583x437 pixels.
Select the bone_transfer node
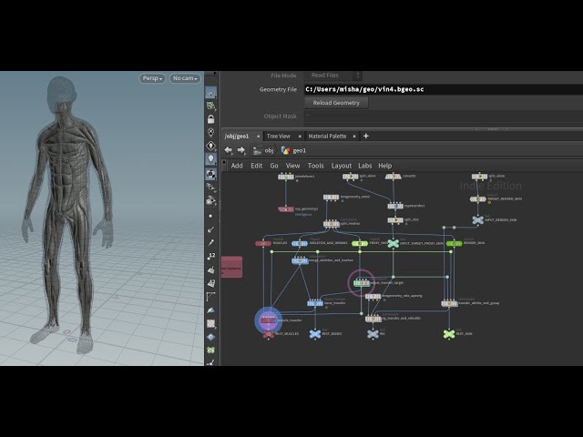point(315,303)
